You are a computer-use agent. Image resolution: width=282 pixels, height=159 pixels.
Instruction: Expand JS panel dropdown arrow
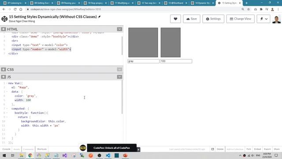pyautogui.click(x=119, y=77)
